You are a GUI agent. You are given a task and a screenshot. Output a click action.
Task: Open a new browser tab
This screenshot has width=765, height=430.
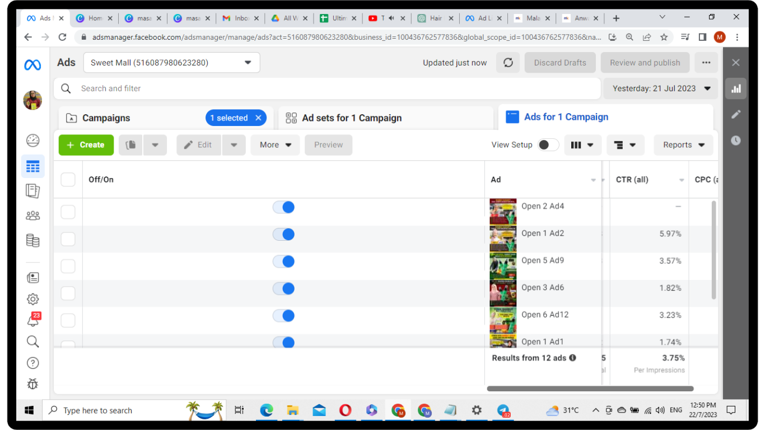click(x=616, y=18)
